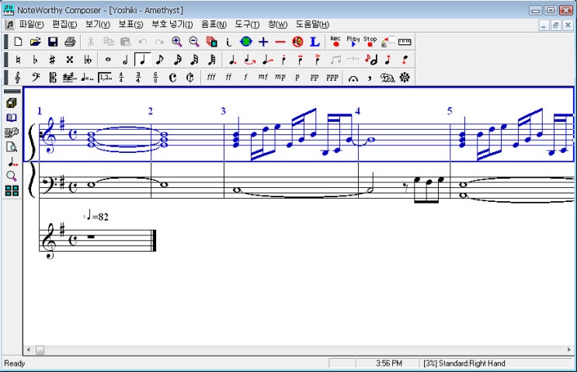The height and width of the screenshot is (372, 577).
Task: Click the print icon in the toolbar
Action: click(x=70, y=42)
